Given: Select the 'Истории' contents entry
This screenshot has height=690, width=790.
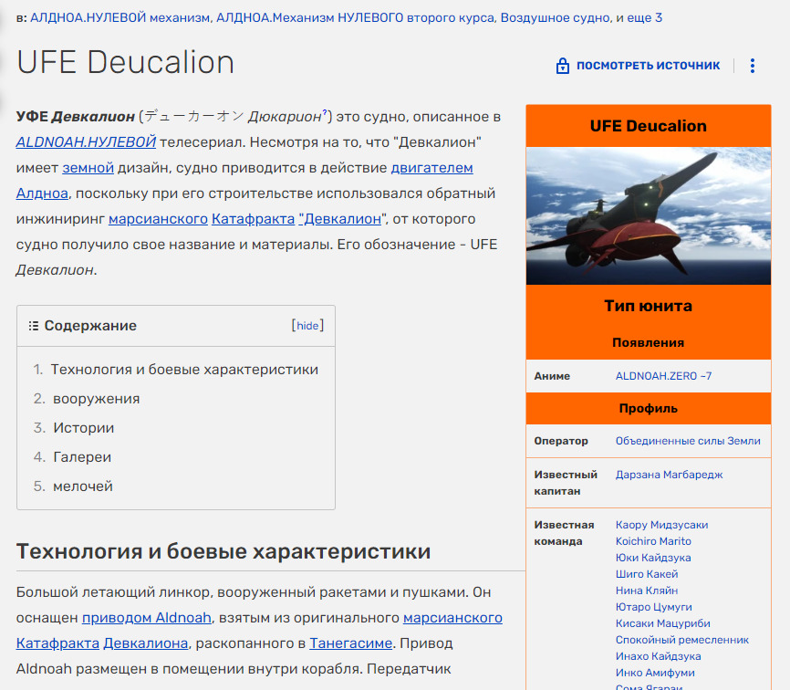Looking at the screenshot, I should pyautogui.click(x=83, y=428).
